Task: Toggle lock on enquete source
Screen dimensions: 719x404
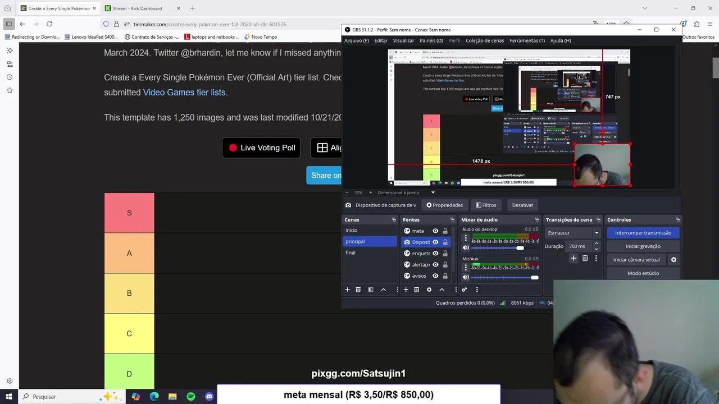Action: click(445, 253)
